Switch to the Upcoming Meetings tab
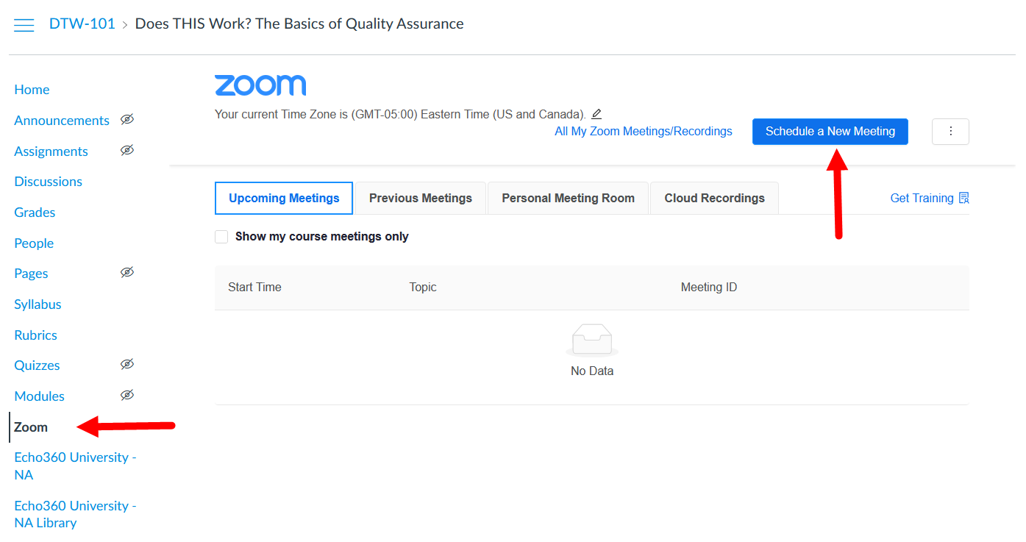Image resolution: width=1026 pixels, height=542 pixels. pos(284,198)
